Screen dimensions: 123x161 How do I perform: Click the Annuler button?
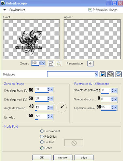[x=63, y=157]
